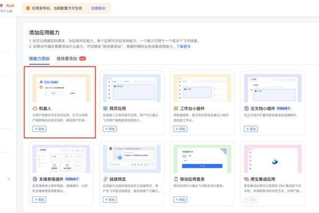Viewport: 319px width, 213px height.
Task: Click 添加 under 链接预览
Action: point(110,200)
